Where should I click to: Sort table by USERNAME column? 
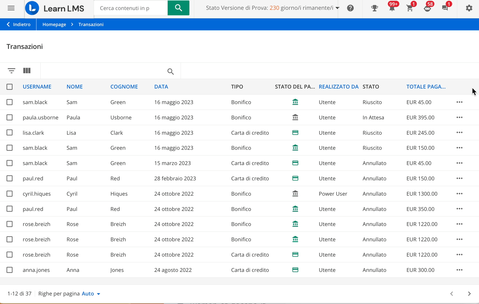pyautogui.click(x=37, y=87)
